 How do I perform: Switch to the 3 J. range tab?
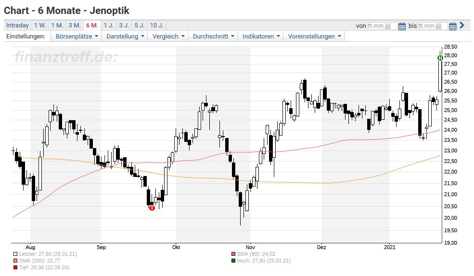[x=124, y=25]
